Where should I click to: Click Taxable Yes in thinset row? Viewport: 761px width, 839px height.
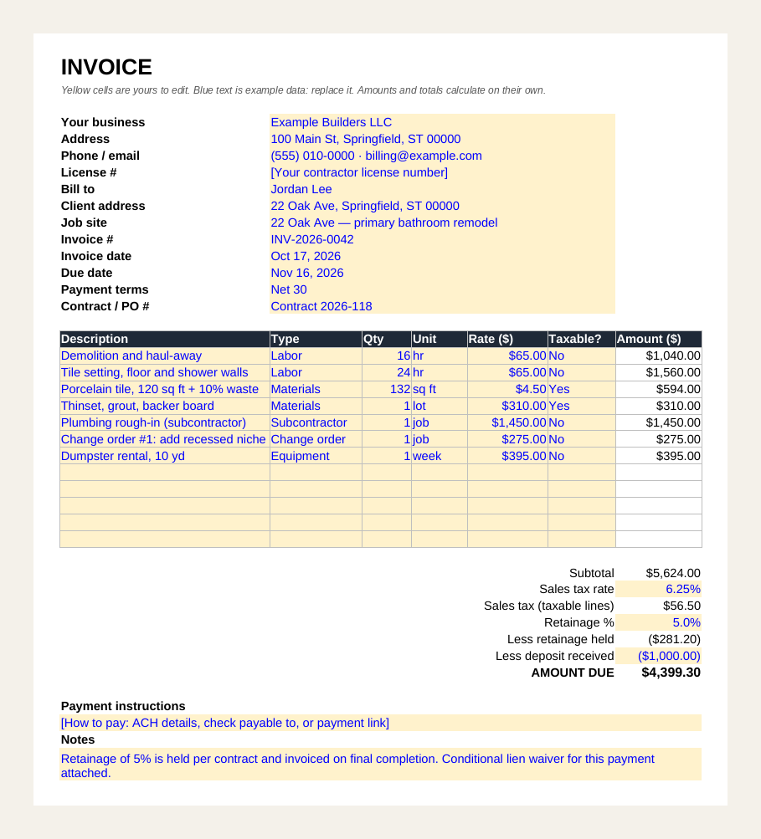pos(582,407)
